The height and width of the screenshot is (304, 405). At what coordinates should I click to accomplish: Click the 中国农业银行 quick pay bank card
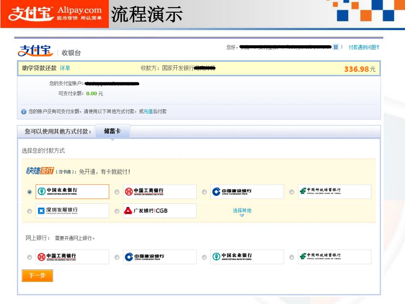point(72,192)
